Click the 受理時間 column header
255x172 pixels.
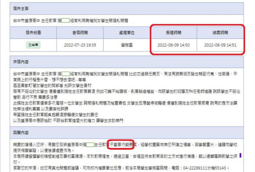(173, 33)
